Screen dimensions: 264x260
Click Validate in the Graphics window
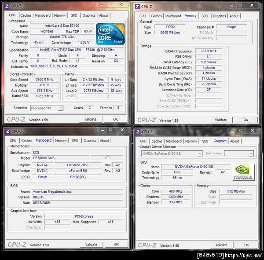pos(221,245)
